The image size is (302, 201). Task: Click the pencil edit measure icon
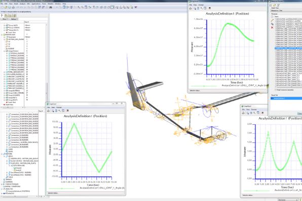point(272,20)
